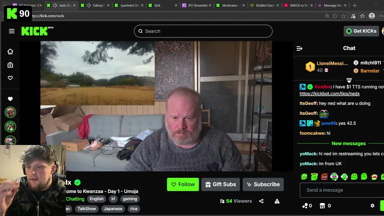The image size is (384, 216).
Task: Collapse the chat panel arrow icon
Action: (x=299, y=48)
